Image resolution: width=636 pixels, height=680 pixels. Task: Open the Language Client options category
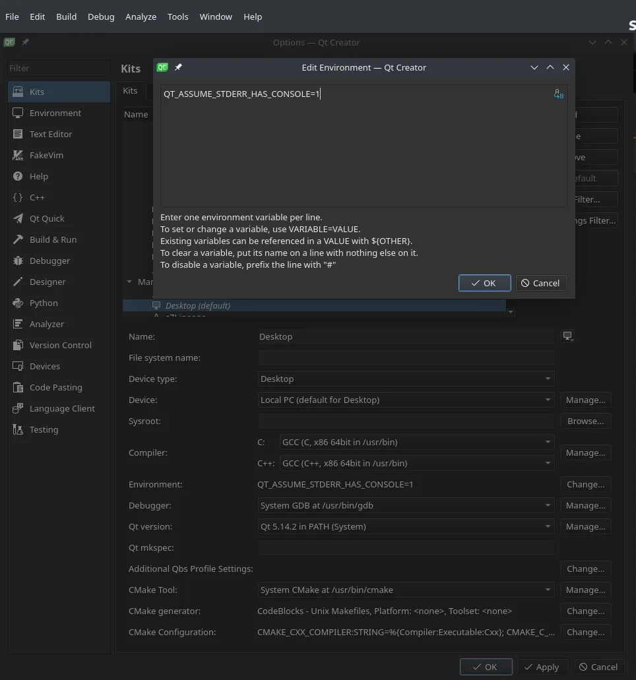59,408
